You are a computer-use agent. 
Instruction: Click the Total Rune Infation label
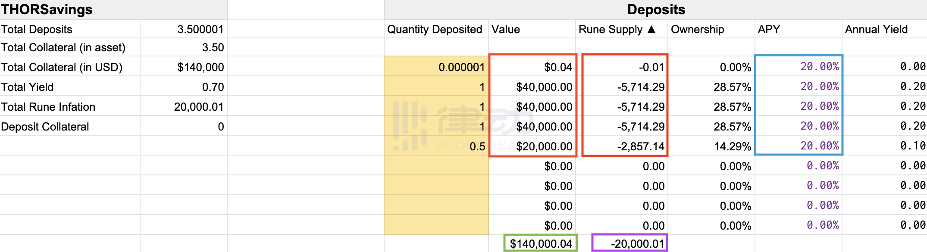click(48, 107)
